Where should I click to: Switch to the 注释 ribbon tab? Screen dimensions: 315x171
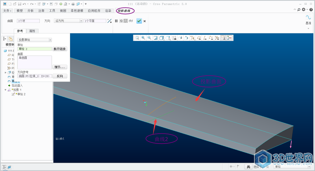(41, 11)
